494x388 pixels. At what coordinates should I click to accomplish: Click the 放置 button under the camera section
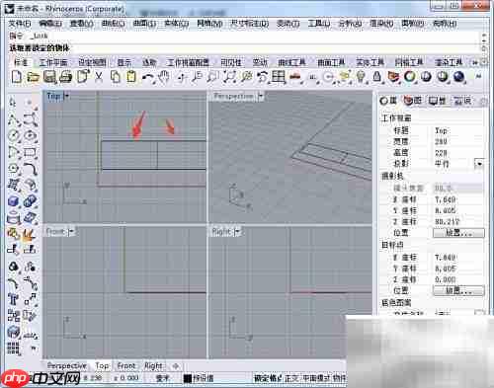[458, 233]
